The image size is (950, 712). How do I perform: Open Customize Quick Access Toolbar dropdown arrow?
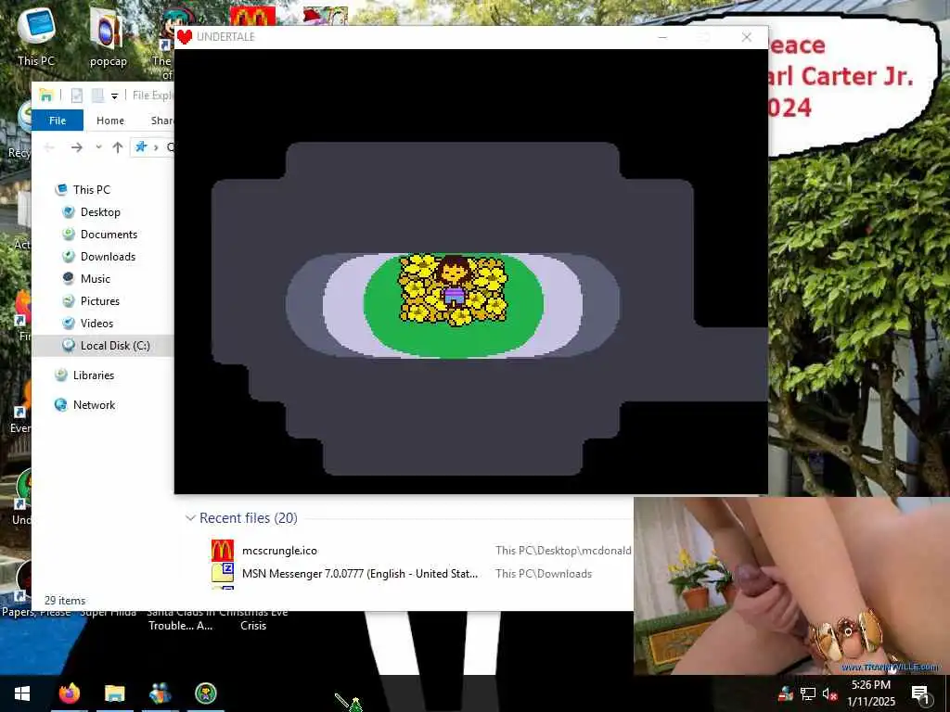point(114,95)
